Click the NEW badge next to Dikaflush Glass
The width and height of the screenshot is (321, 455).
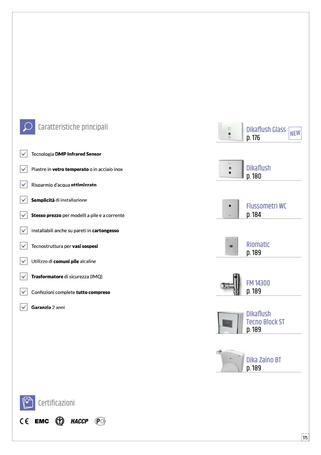tap(295, 133)
